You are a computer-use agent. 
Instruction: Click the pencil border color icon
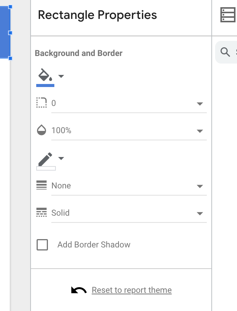tap(45, 159)
